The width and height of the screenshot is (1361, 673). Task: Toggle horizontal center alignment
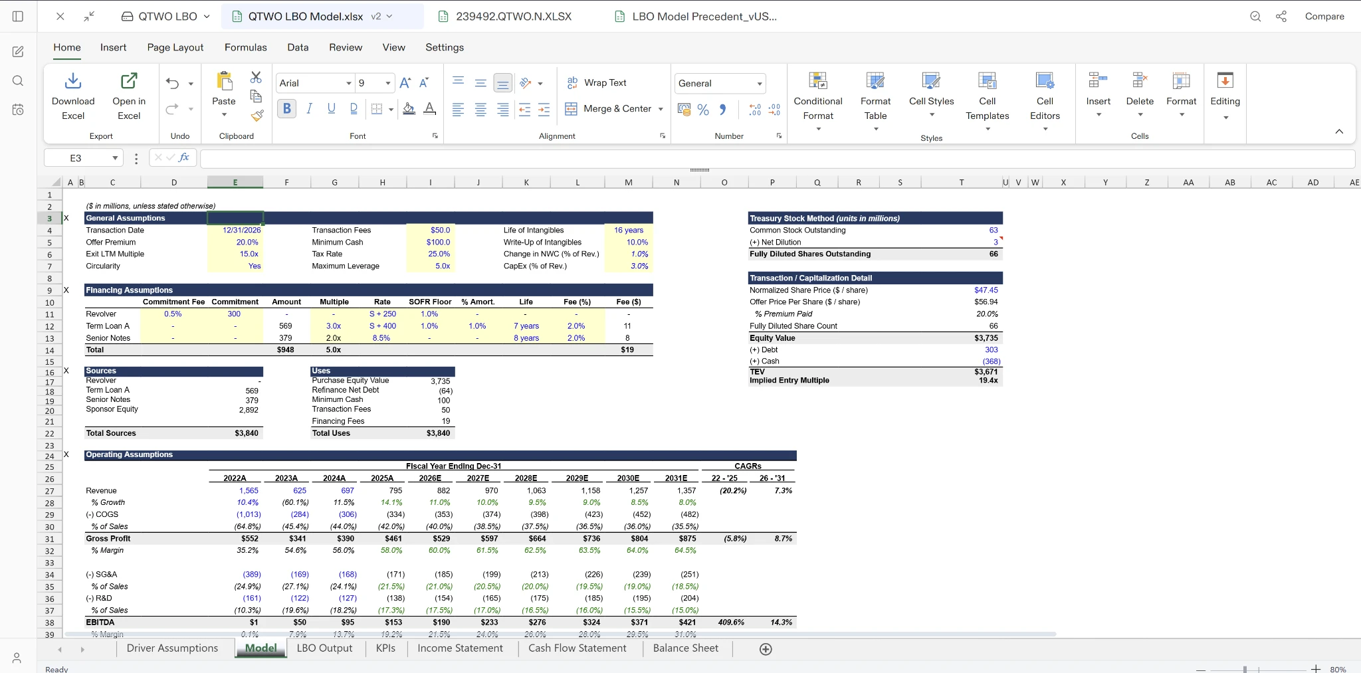pyautogui.click(x=480, y=110)
